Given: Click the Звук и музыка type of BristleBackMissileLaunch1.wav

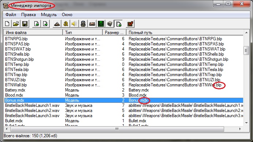Looking at the screenshot, I should click(79, 105).
